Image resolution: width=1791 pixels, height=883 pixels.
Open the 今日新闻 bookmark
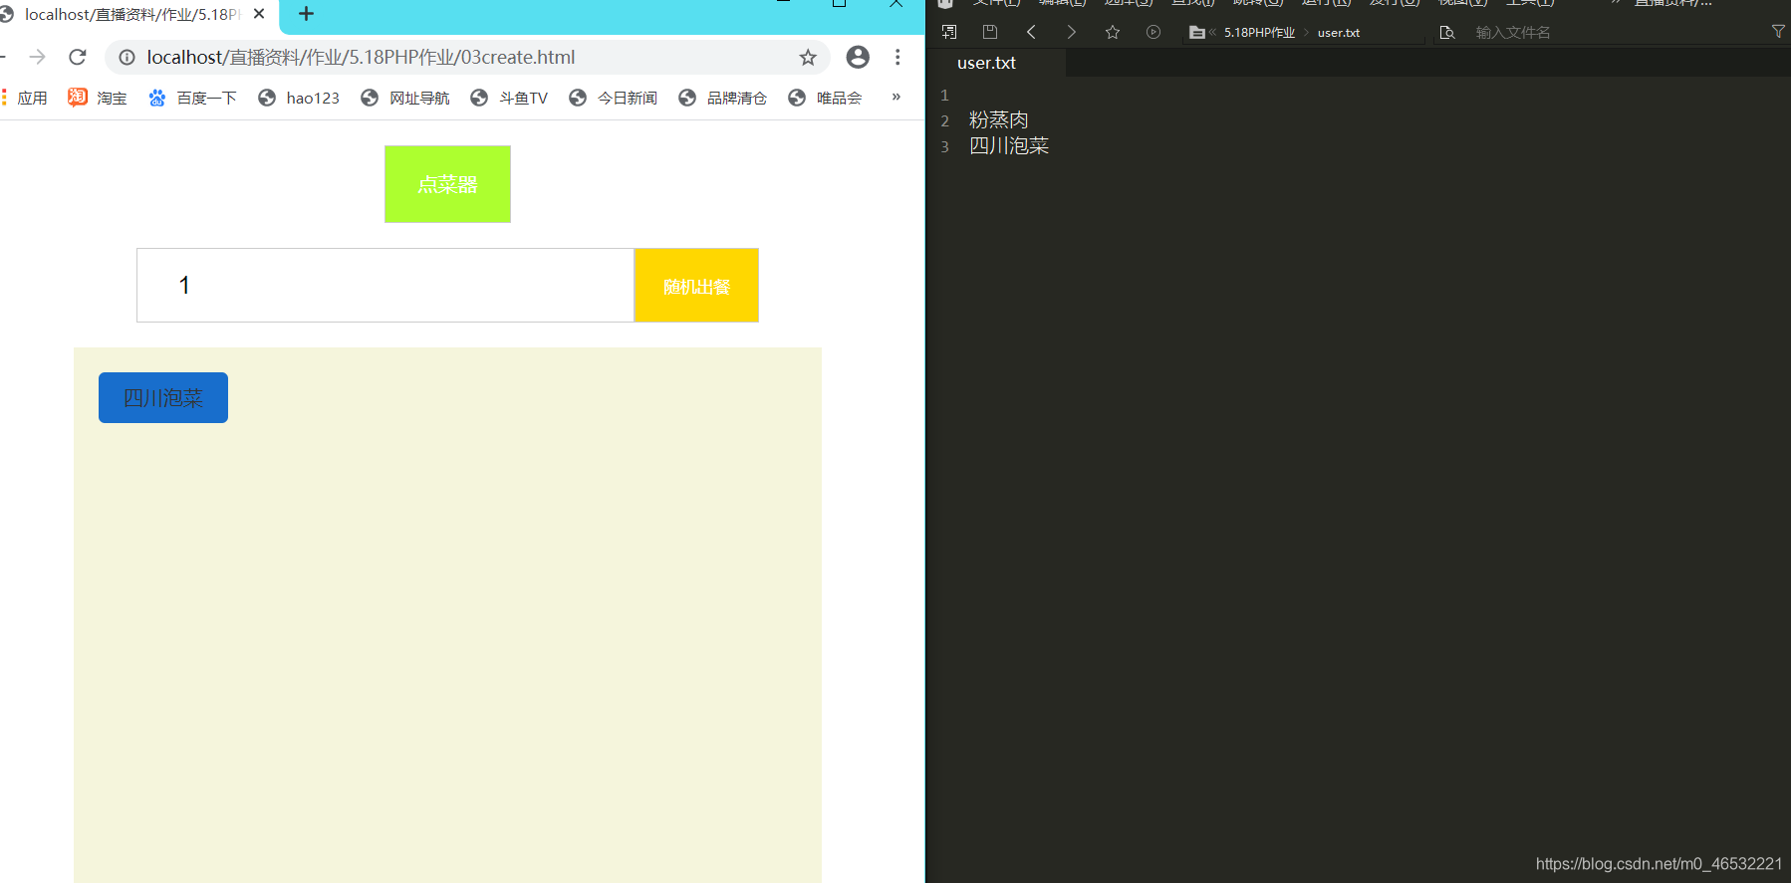click(x=614, y=98)
